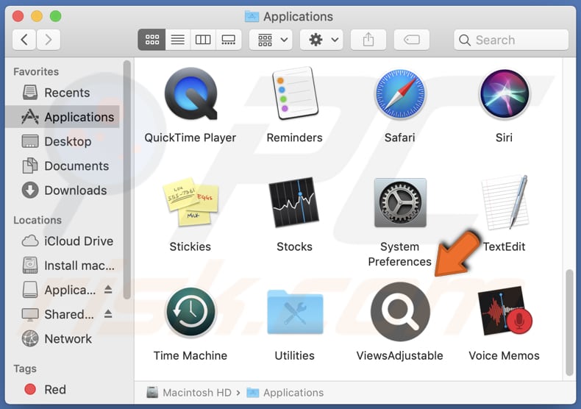
Task: Switch to list view mode
Action: tap(177, 40)
